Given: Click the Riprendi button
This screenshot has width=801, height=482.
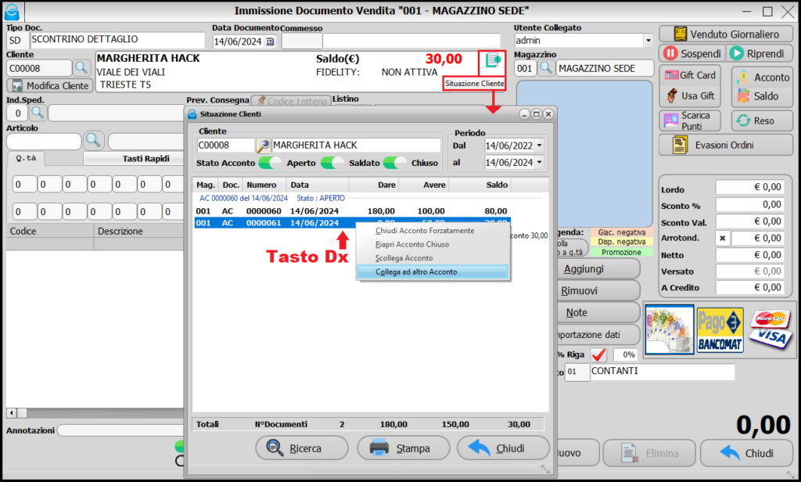Looking at the screenshot, I should click(760, 54).
